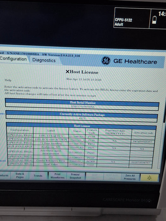Open the Configuration tab

click(14, 59)
